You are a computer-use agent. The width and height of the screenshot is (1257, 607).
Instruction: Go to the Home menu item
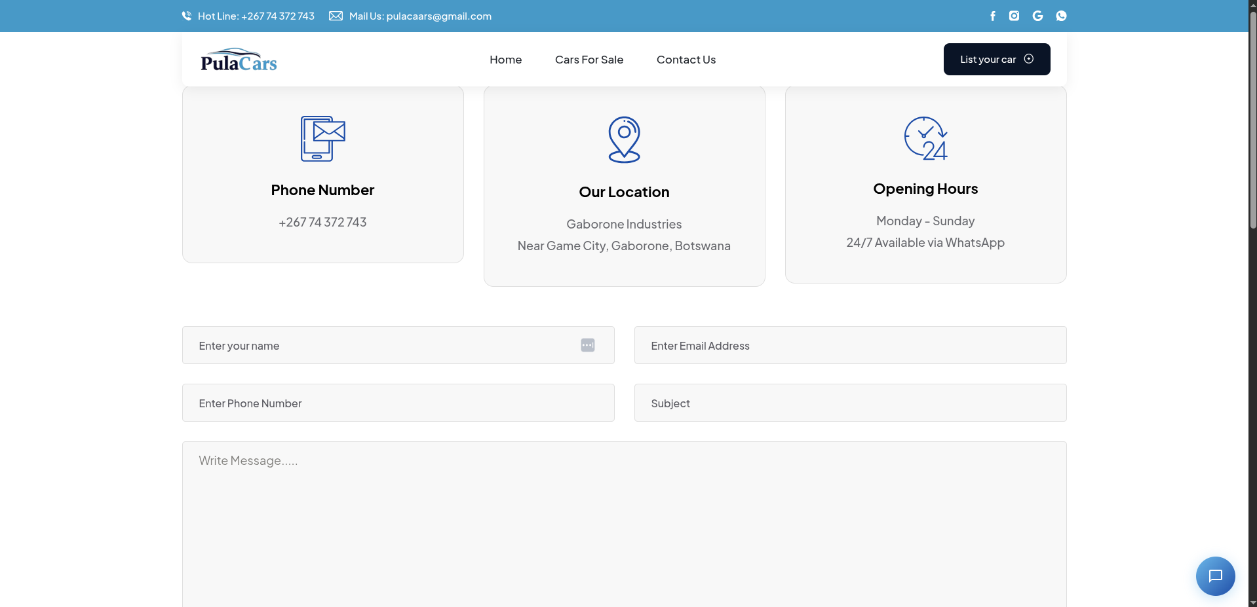tap(505, 60)
